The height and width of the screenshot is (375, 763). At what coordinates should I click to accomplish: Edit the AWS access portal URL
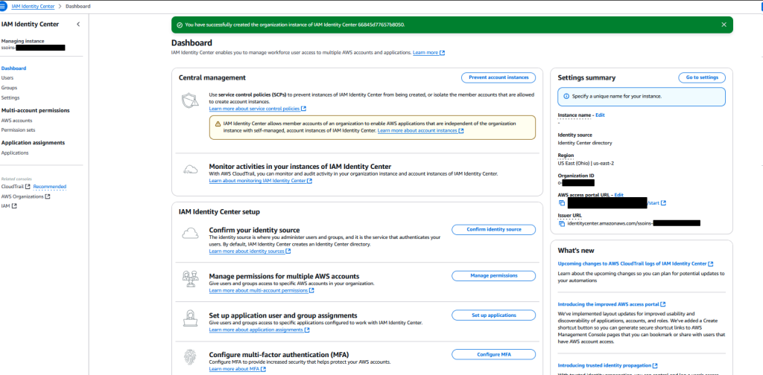click(x=619, y=195)
